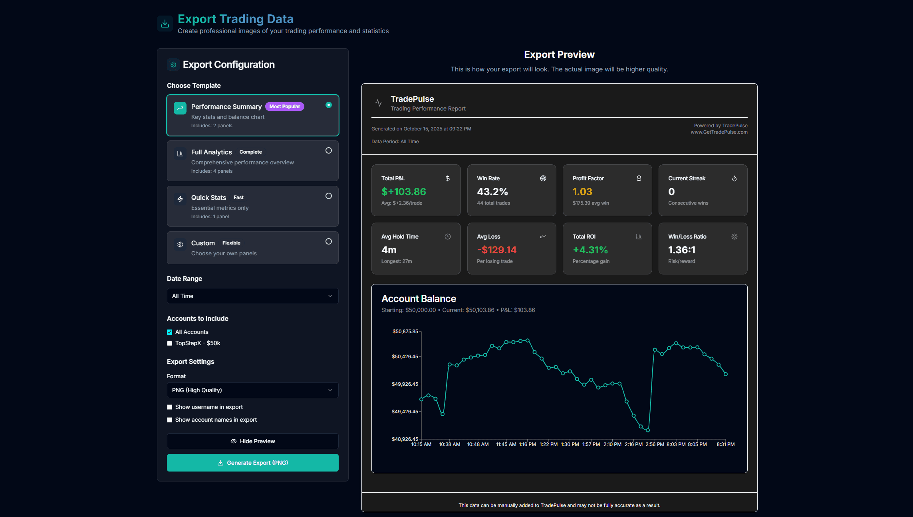
Task: Check the TopStepX - $50k account checkbox
Action: pos(170,343)
